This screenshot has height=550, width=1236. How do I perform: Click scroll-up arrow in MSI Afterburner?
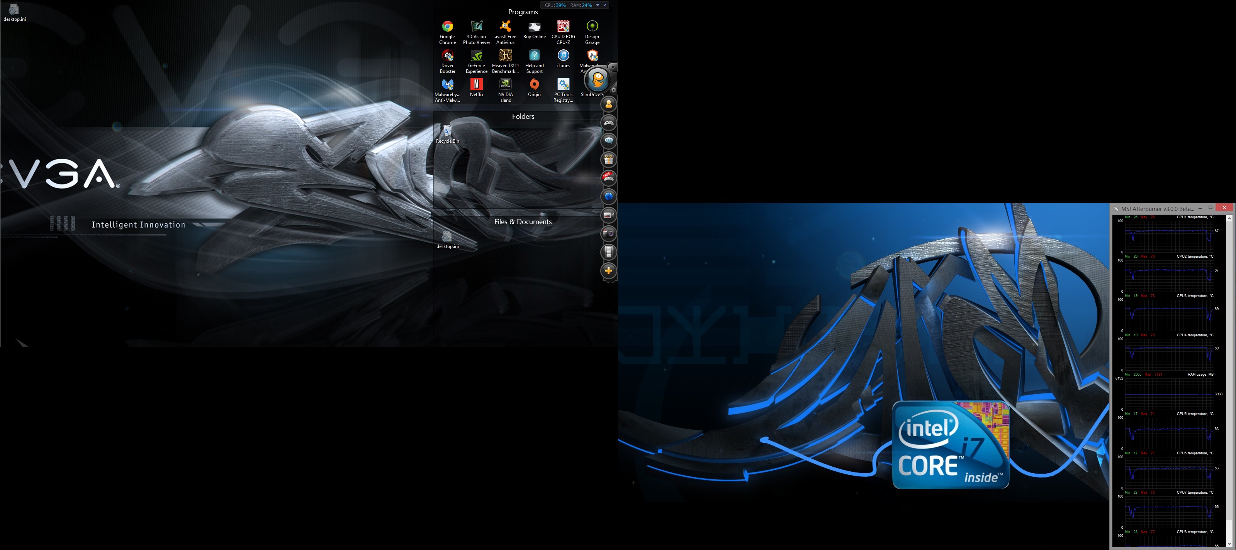click(1229, 218)
